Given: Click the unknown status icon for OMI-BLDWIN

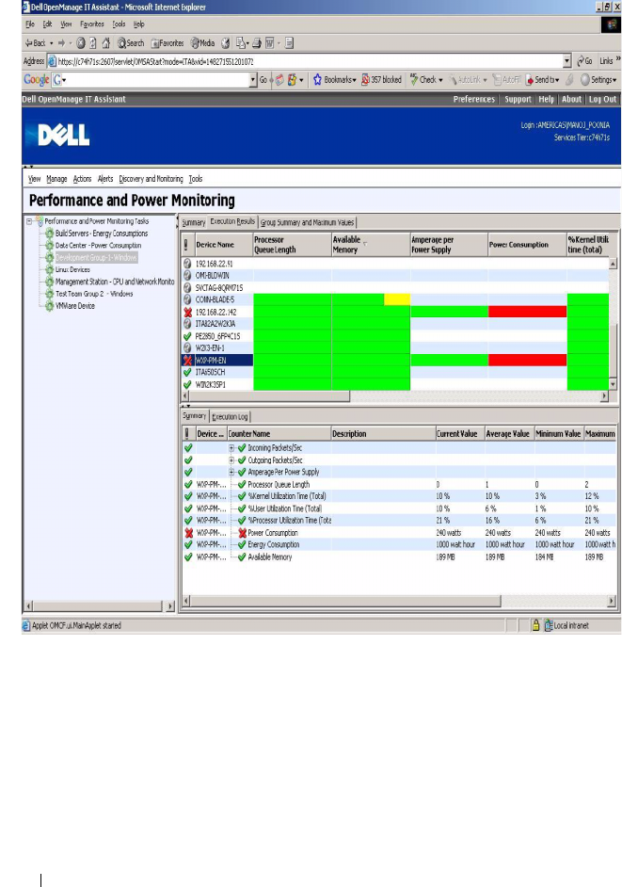Looking at the screenshot, I should point(188,276).
